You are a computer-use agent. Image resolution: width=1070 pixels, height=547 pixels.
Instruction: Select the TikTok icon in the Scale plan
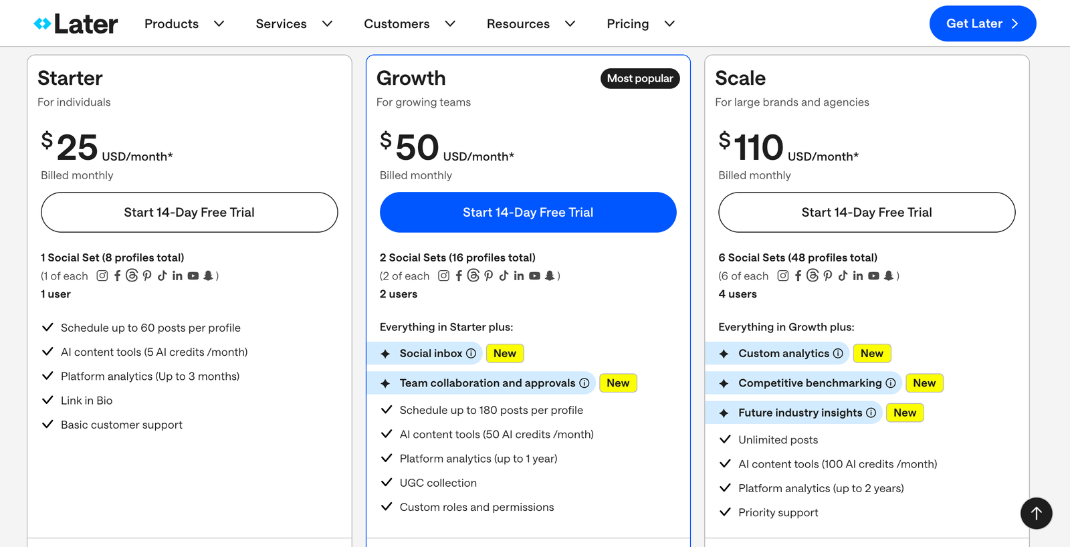tap(843, 276)
